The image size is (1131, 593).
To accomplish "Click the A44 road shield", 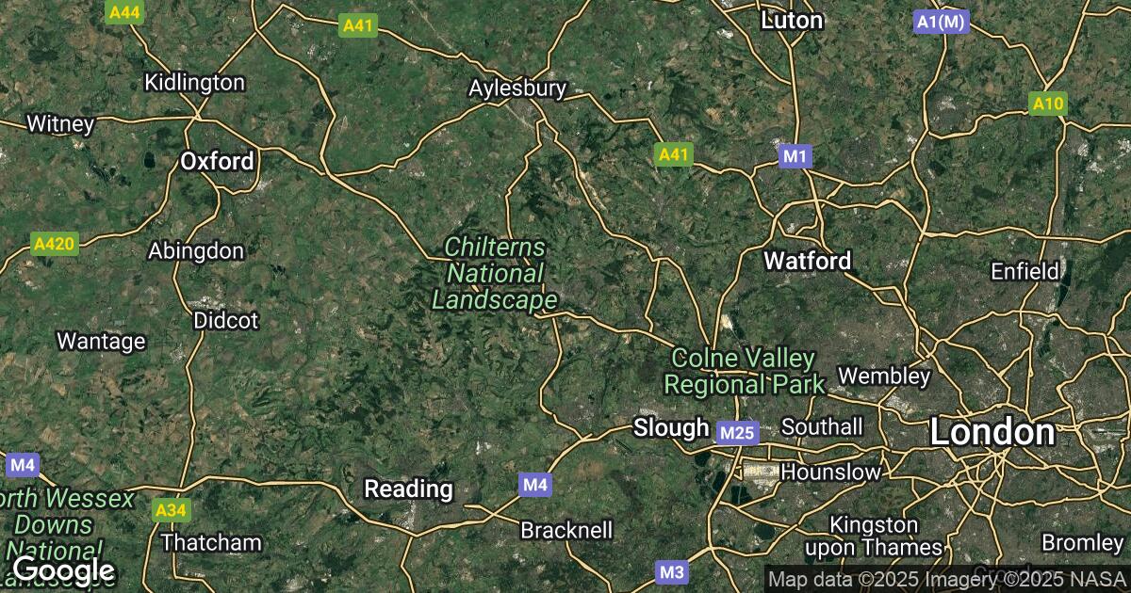I will 125,12.
